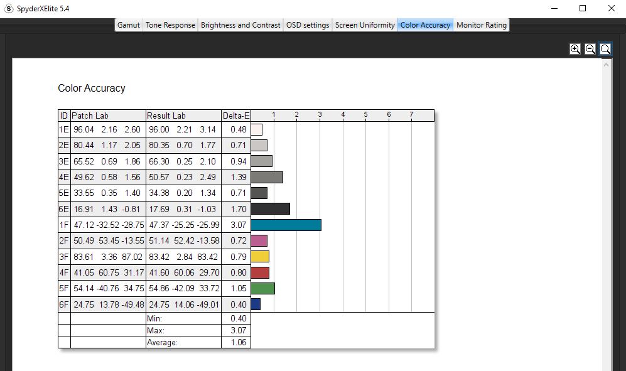
Task: Click the zoom in magnifier icon
Action: click(575, 49)
